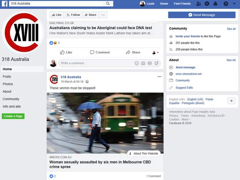Toggle Like on the page header
Screen dimensions: 240x180
point(56,15)
